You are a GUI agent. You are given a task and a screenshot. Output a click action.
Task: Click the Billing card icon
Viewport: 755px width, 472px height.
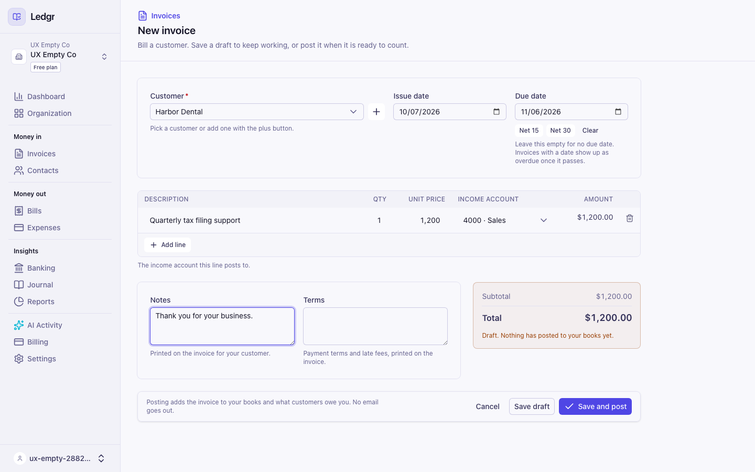[19, 342]
